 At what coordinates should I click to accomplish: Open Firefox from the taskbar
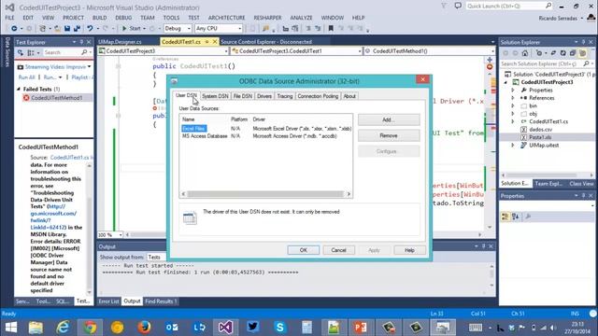click(x=144, y=328)
